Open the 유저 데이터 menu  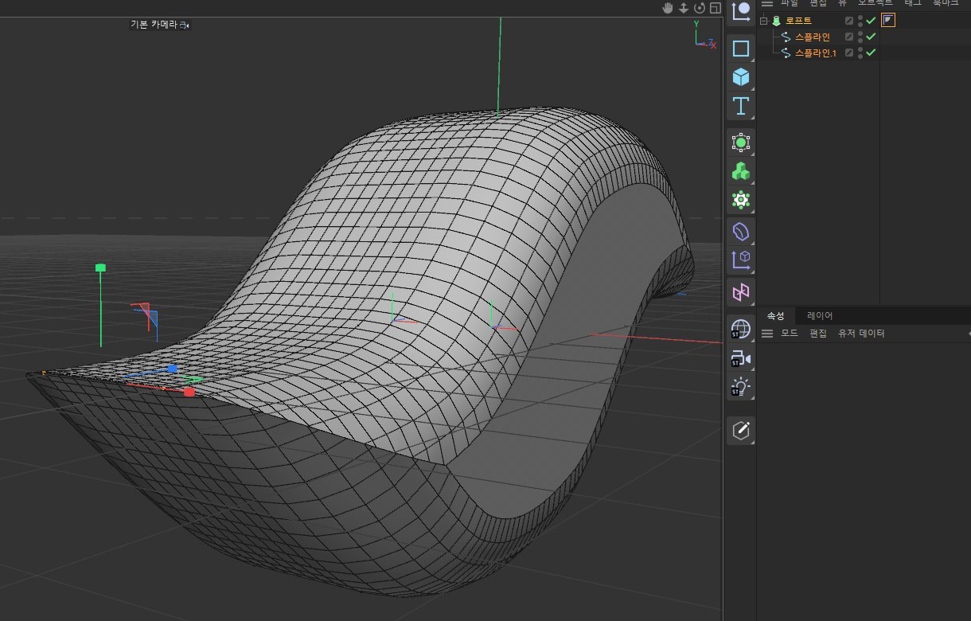click(x=861, y=334)
